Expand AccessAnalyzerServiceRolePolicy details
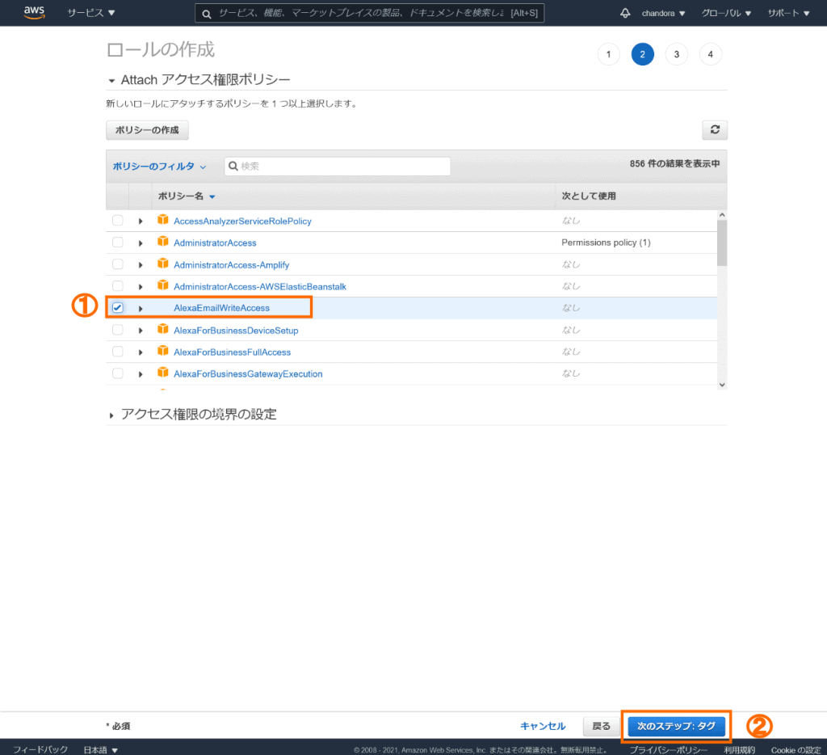827x755 pixels. click(x=141, y=221)
